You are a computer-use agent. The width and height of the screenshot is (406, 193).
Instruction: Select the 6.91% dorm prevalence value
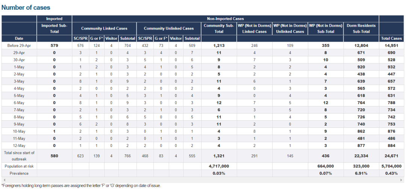pos(361,173)
